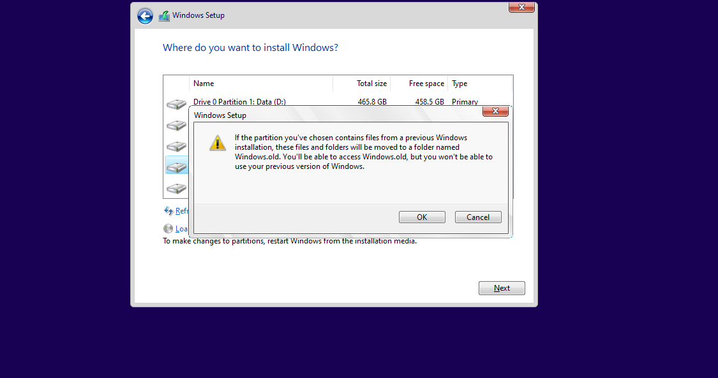Open the Refresh link

(182, 211)
